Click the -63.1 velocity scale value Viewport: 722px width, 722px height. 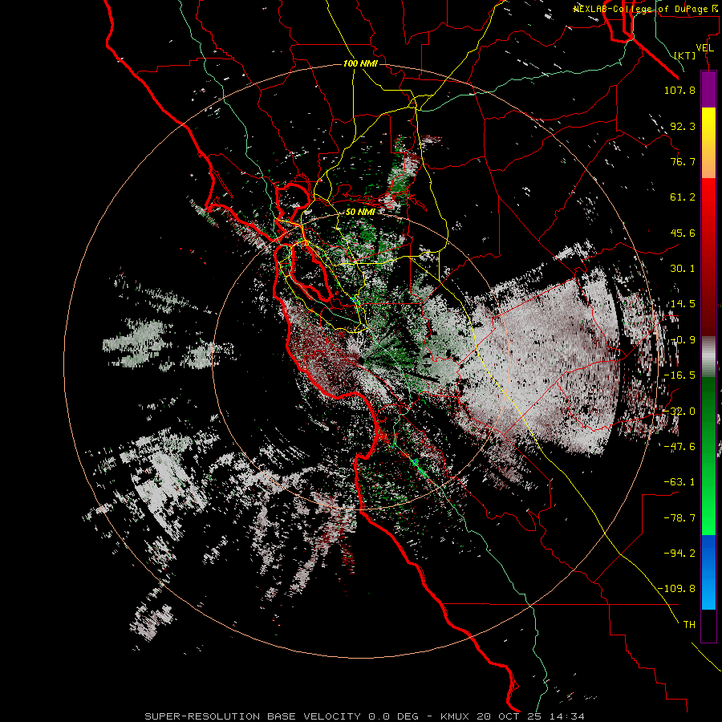coord(679,482)
